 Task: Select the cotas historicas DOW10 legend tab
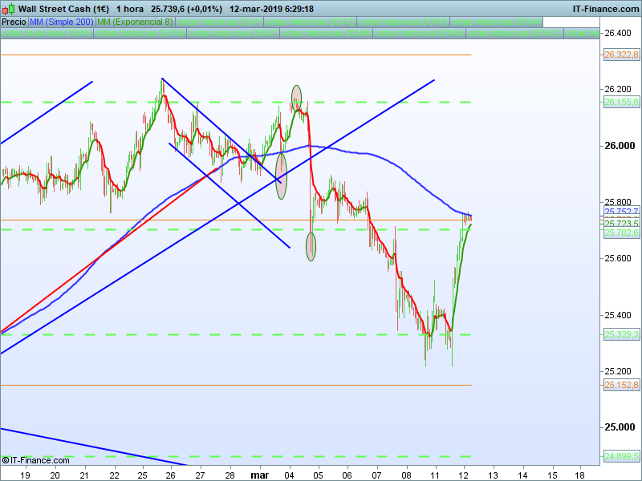(514, 33)
